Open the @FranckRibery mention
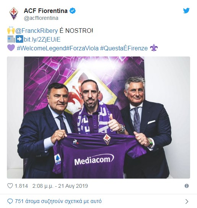The width and height of the screenshot is (197, 208). (x=37, y=31)
